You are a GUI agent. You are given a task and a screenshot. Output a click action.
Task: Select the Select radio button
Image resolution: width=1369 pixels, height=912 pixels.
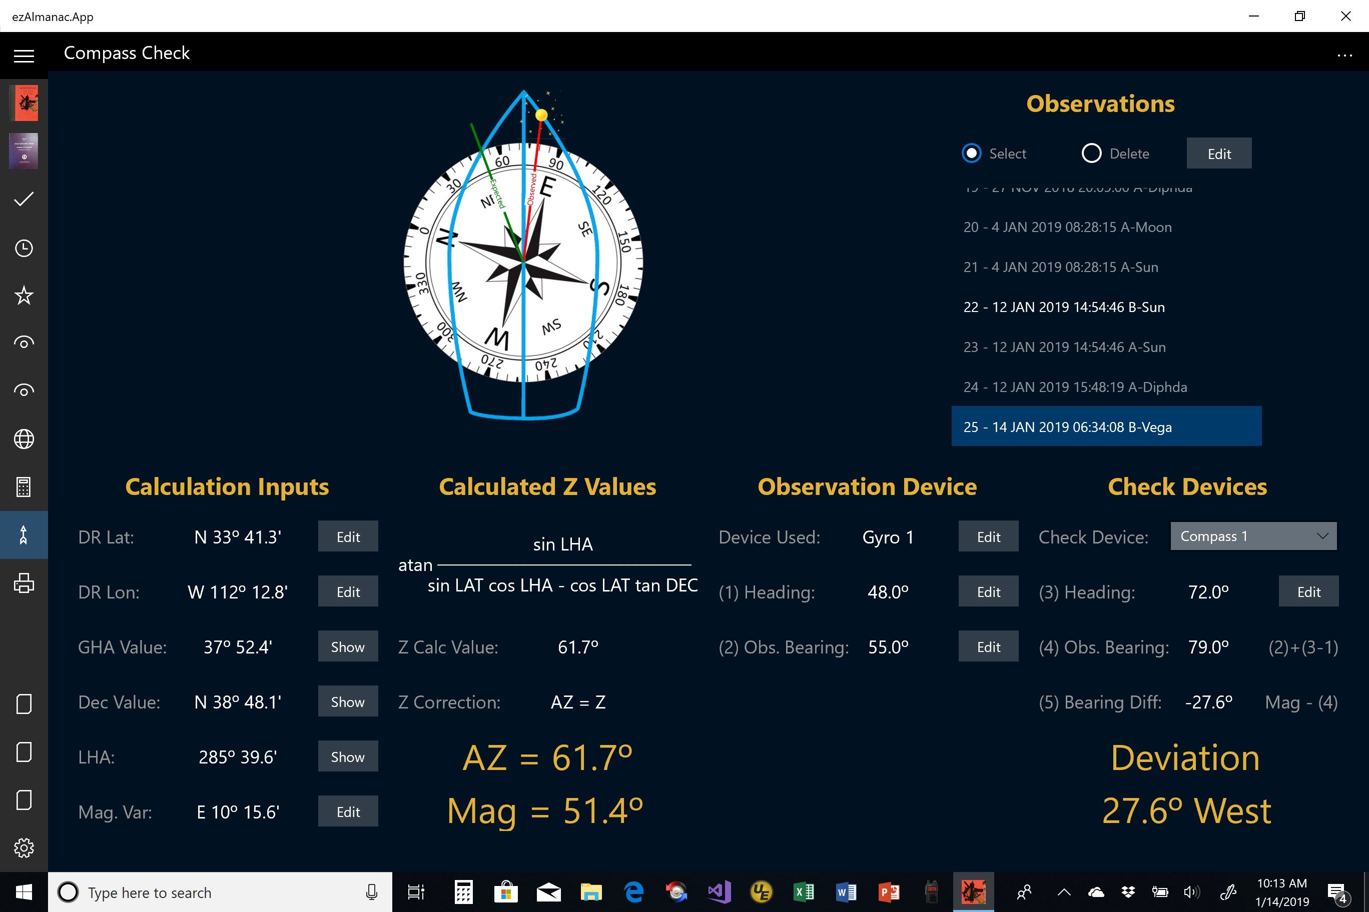coord(970,153)
